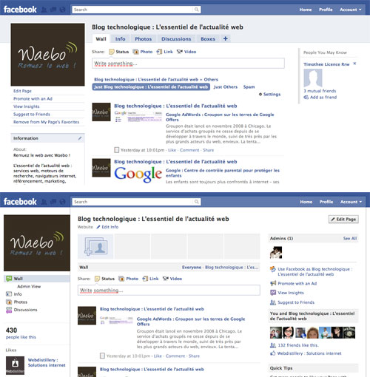Image resolution: width=370 pixels, height=377 pixels.
Task: Open notifications globe icon in top screenshot header
Action: pos(62,10)
